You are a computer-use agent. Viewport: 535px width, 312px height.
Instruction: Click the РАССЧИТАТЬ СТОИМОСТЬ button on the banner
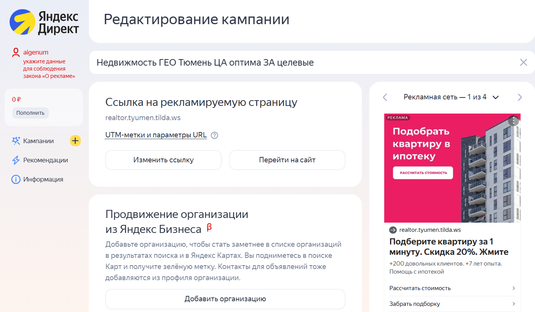(x=423, y=173)
